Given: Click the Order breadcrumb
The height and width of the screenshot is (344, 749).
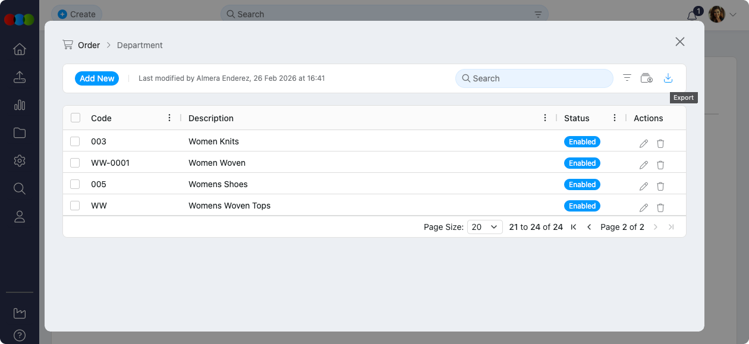Looking at the screenshot, I should pyautogui.click(x=89, y=45).
